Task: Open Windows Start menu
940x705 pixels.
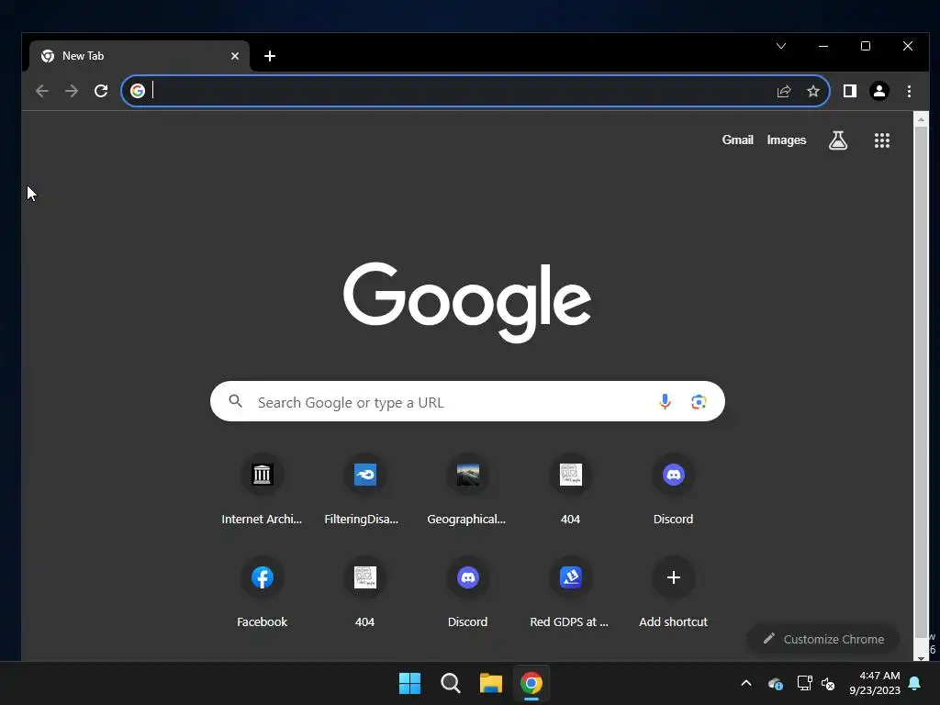Action: click(x=410, y=683)
